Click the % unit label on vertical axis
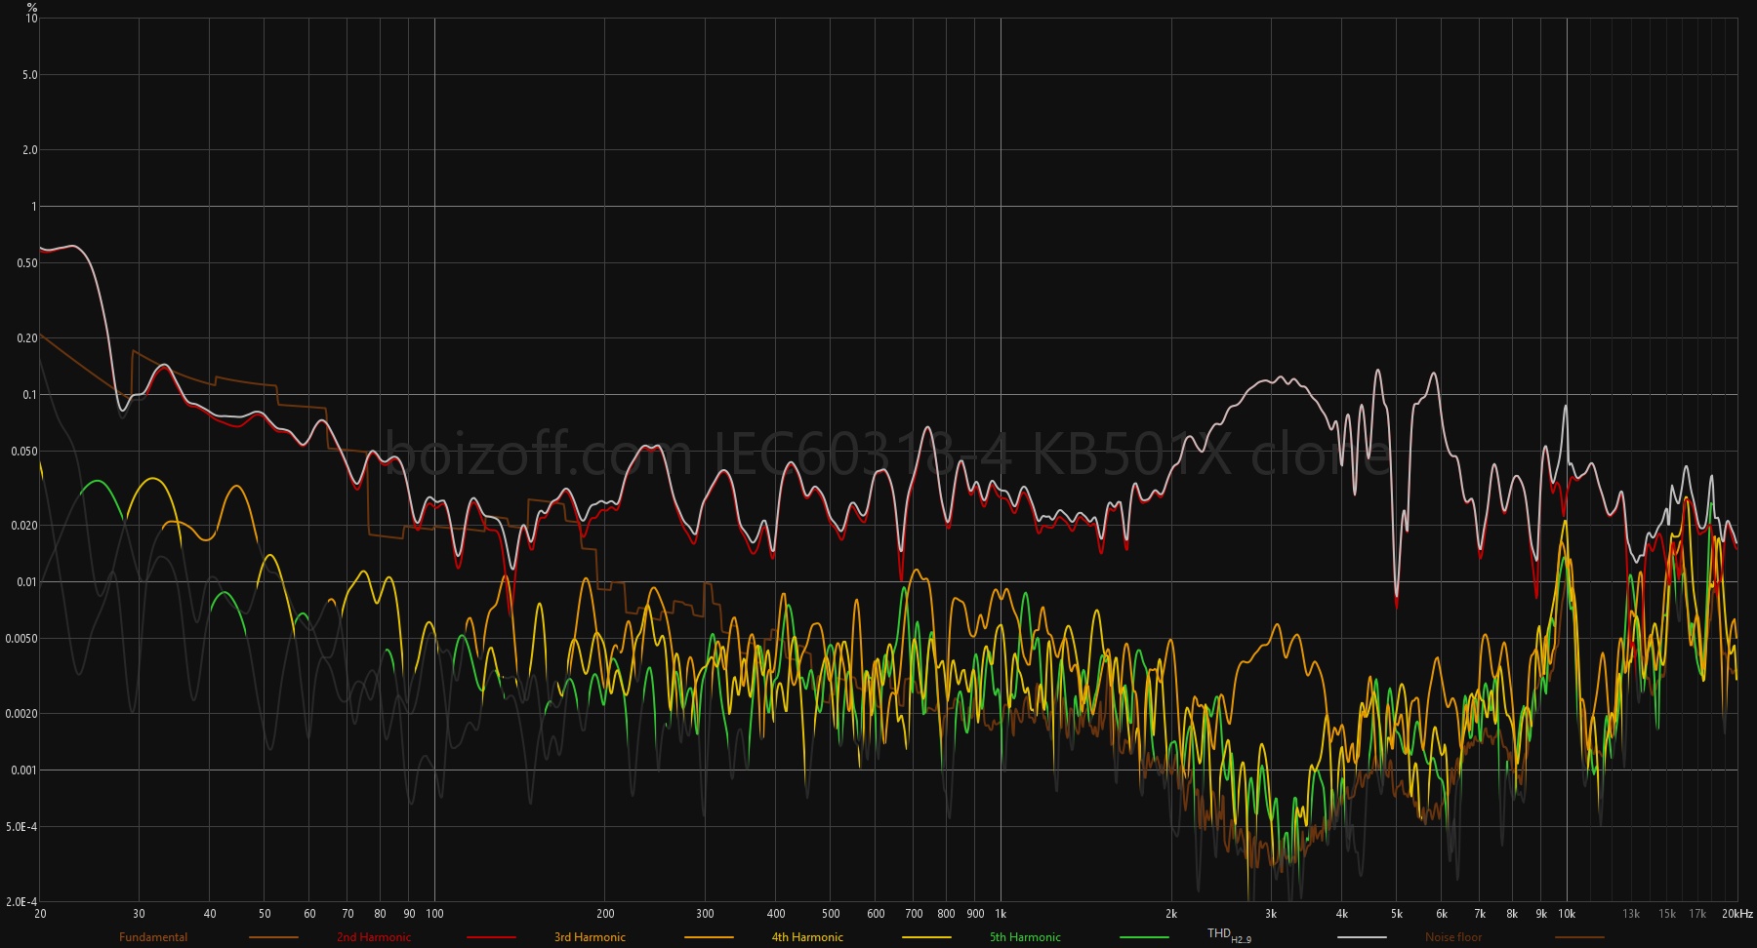This screenshot has height=948, width=1757. [x=32, y=7]
